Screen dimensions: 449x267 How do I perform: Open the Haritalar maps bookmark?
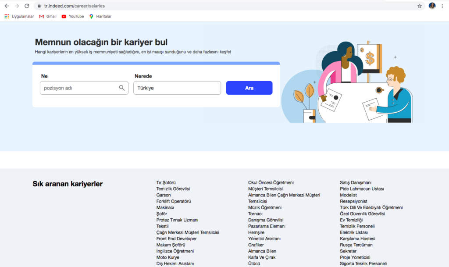100,16
